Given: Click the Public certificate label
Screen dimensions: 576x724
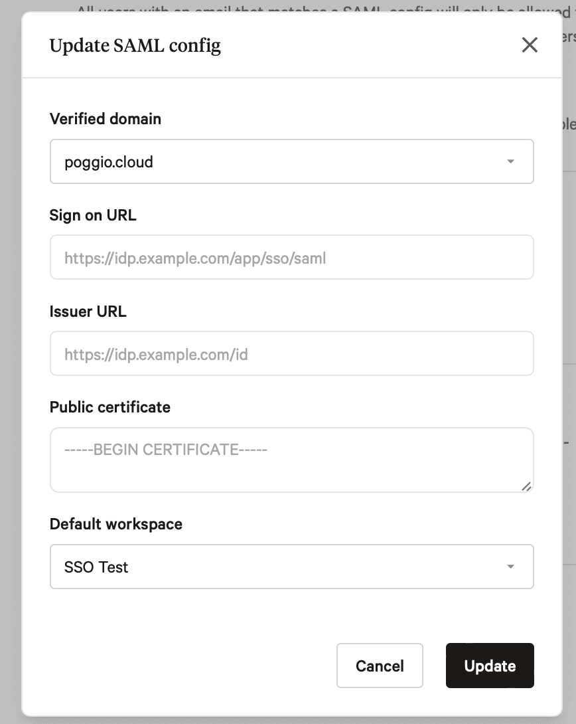Looking at the screenshot, I should 110,407.
